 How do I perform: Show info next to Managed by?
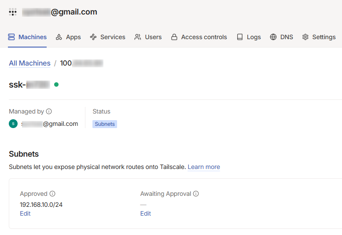pos(49,112)
